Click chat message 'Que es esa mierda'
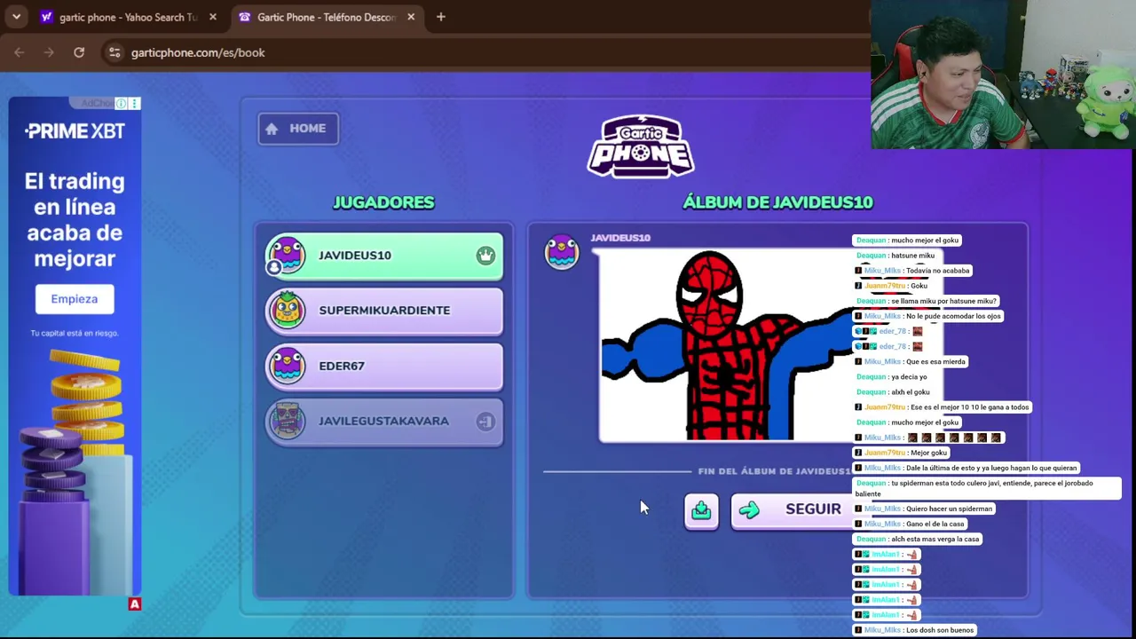Image resolution: width=1136 pixels, height=639 pixels. tap(935, 362)
